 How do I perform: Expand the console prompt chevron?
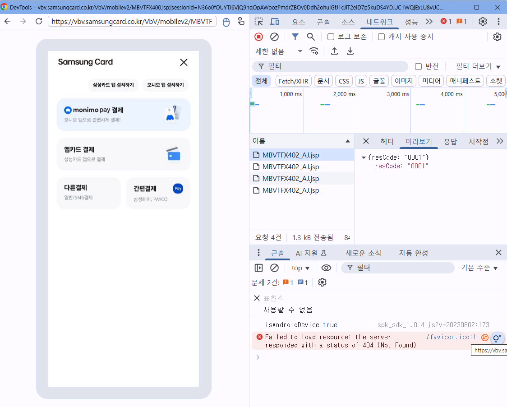[258, 357]
